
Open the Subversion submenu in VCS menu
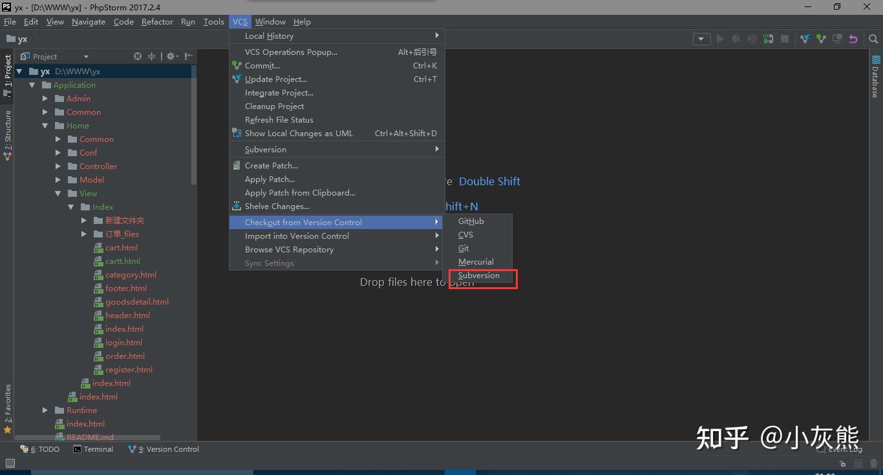pyautogui.click(x=265, y=149)
